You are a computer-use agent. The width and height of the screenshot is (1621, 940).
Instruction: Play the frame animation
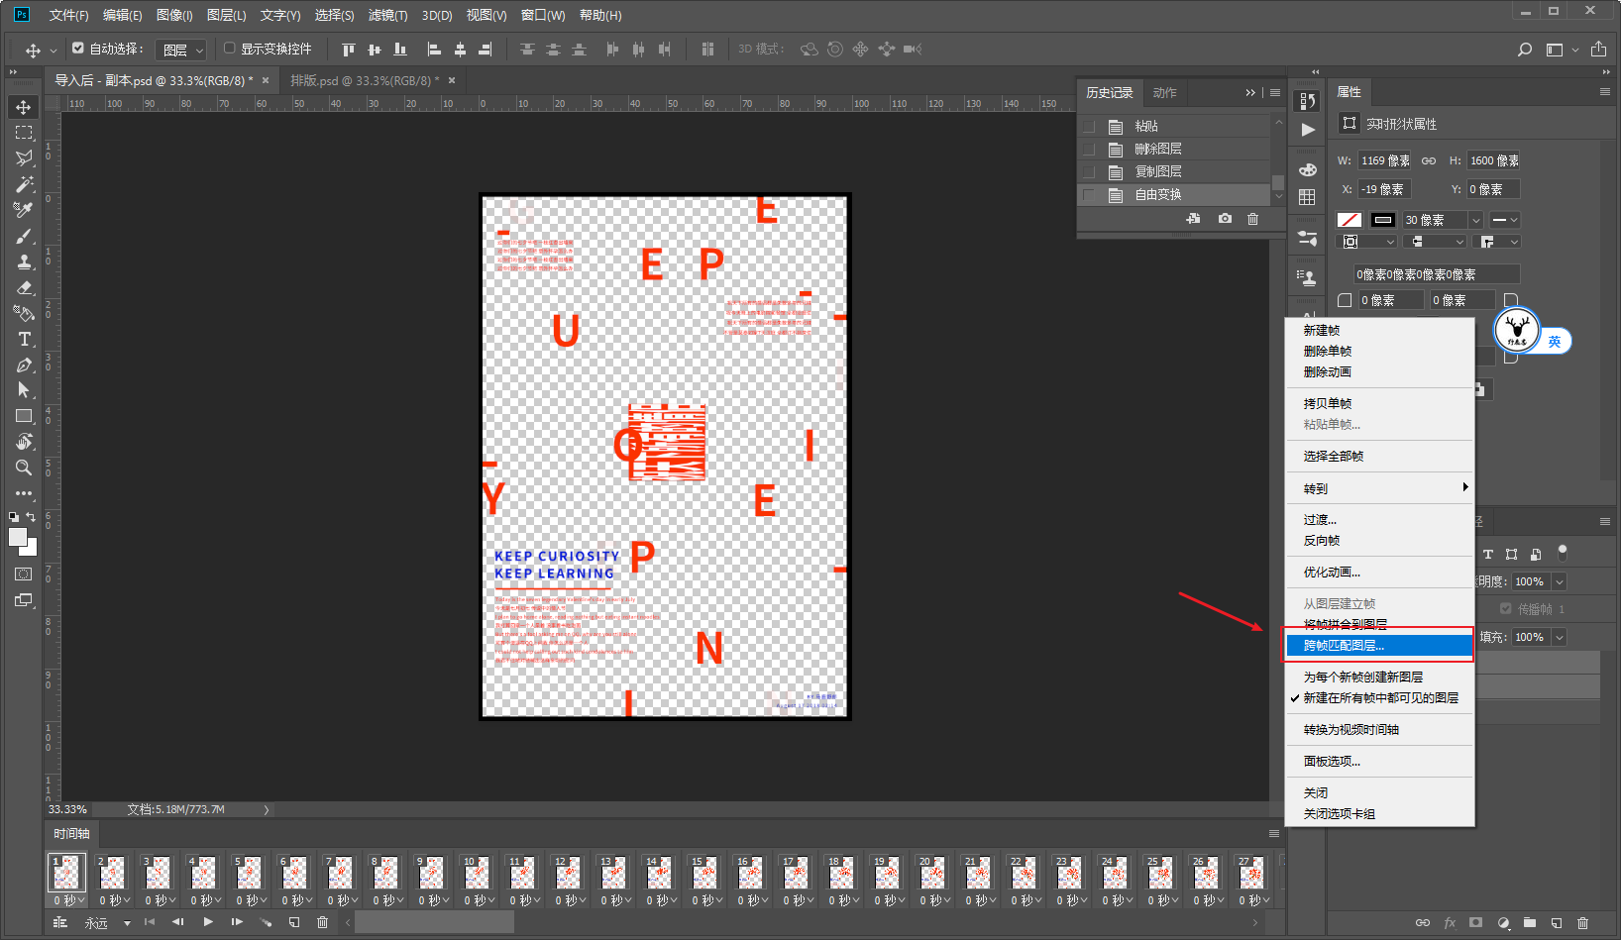pyautogui.click(x=208, y=922)
